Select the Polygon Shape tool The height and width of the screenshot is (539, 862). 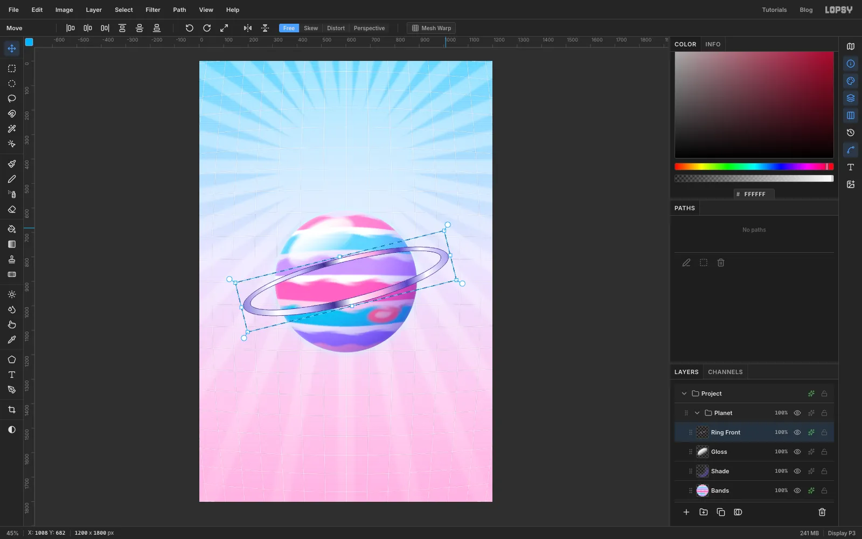tap(12, 360)
